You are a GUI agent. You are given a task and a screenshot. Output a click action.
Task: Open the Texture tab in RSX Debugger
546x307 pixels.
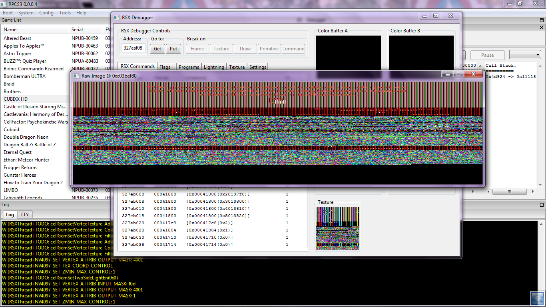pos(237,67)
